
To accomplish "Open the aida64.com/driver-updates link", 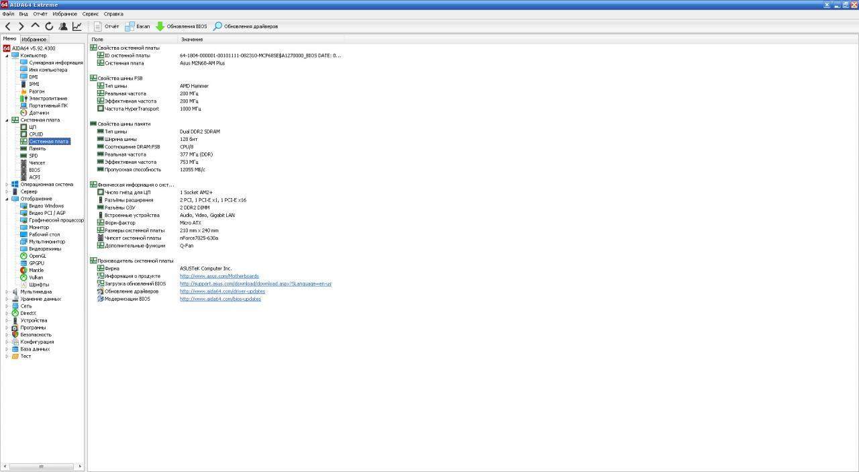I will (x=222, y=291).
